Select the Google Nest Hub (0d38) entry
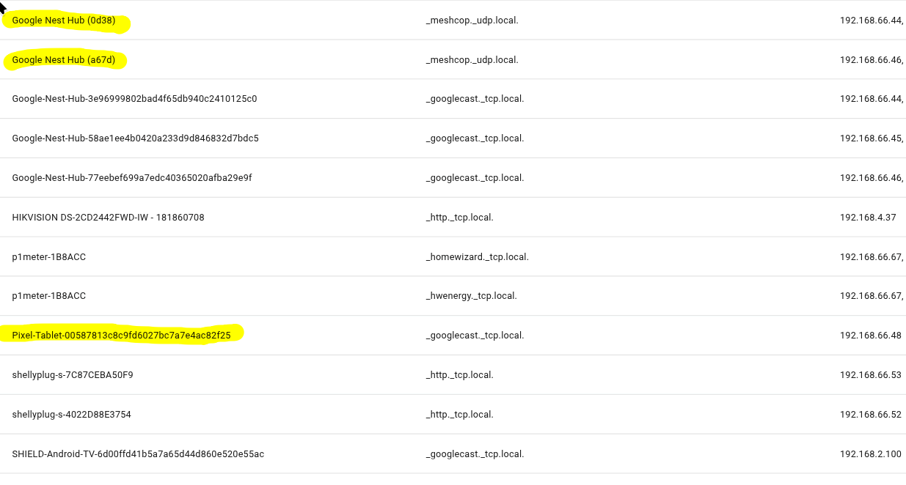This screenshot has width=906, height=485. 64,21
